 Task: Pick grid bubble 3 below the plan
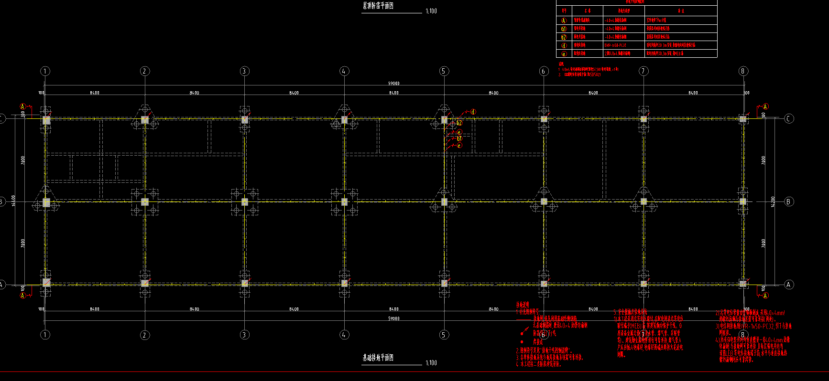tap(244, 335)
